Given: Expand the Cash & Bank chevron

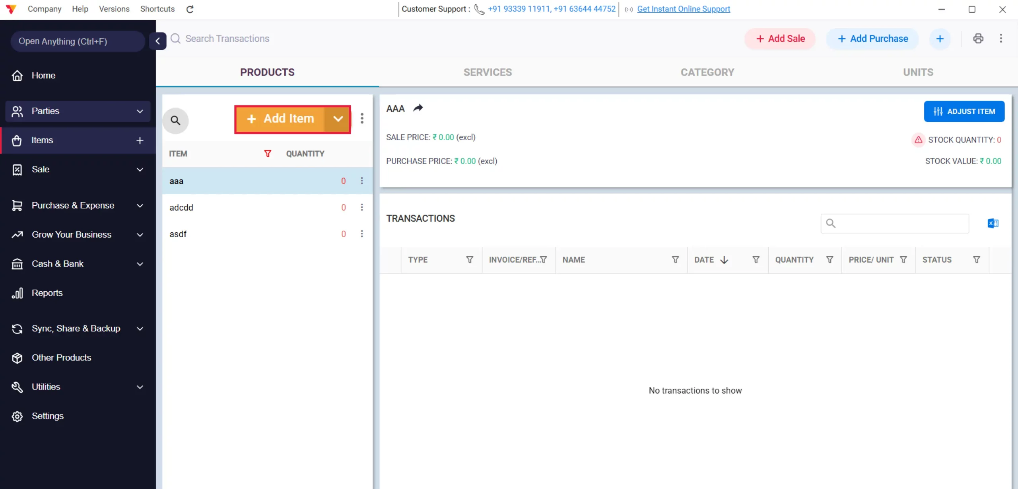Looking at the screenshot, I should (x=140, y=264).
